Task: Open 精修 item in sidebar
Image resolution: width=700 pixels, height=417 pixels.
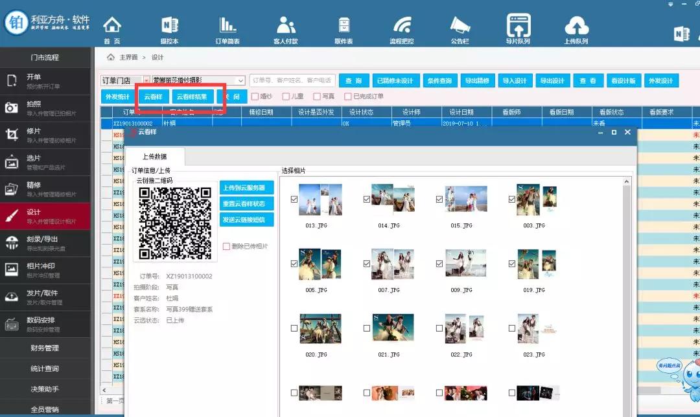Action: tap(45, 189)
